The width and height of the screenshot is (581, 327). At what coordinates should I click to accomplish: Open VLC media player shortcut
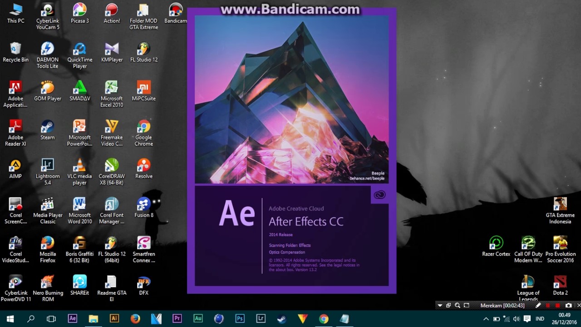pyautogui.click(x=80, y=172)
